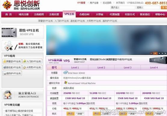Open 限量型VPS主机 sidebar button
This screenshot has width=167, height=116.
pos(12,61)
